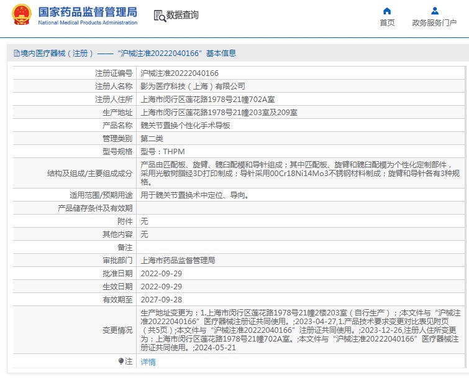Image resolution: width=469 pixels, height=382 pixels.
Task: Click management category 第二类
Action: tap(152, 138)
